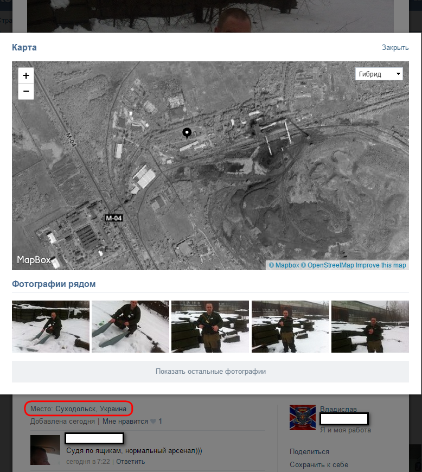Open first nearby photo of crouching man
Viewport: 422px width, 472px height.
(50, 326)
